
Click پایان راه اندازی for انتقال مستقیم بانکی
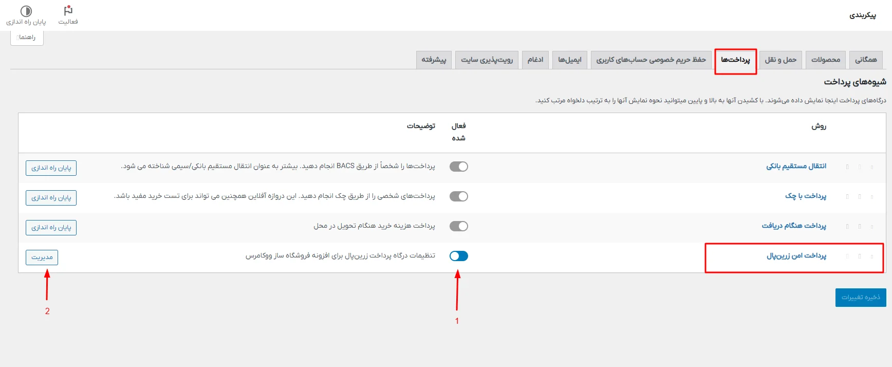[51, 168]
